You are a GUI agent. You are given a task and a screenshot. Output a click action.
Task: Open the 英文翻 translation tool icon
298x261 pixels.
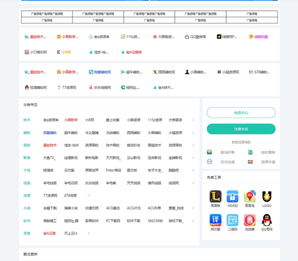coord(215,220)
